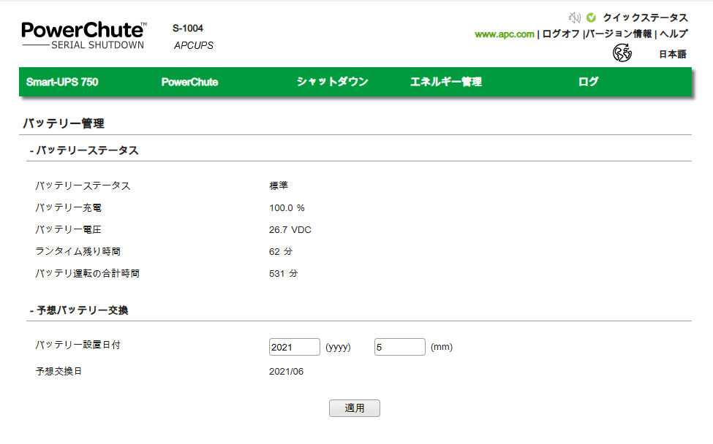713x444 pixels.
Task: Click the globe language icon
Action: (622, 53)
